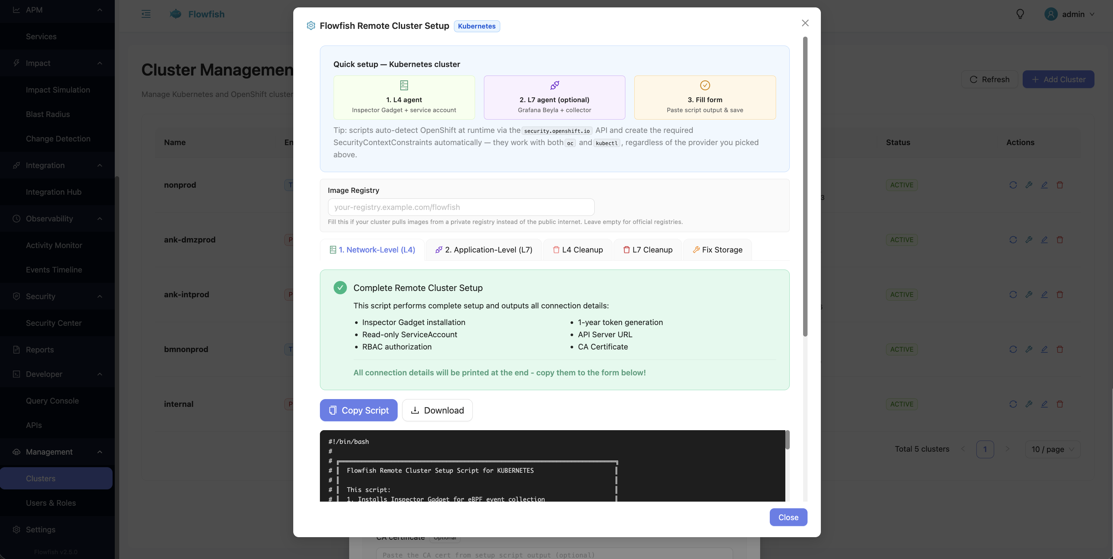The height and width of the screenshot is (559, 1113).
Task: Collapse the Developer sidebar section
Action: coord(100,374)
